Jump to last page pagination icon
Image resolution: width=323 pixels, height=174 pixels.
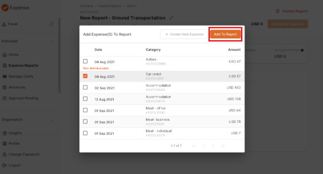click(x=223, y=146)
